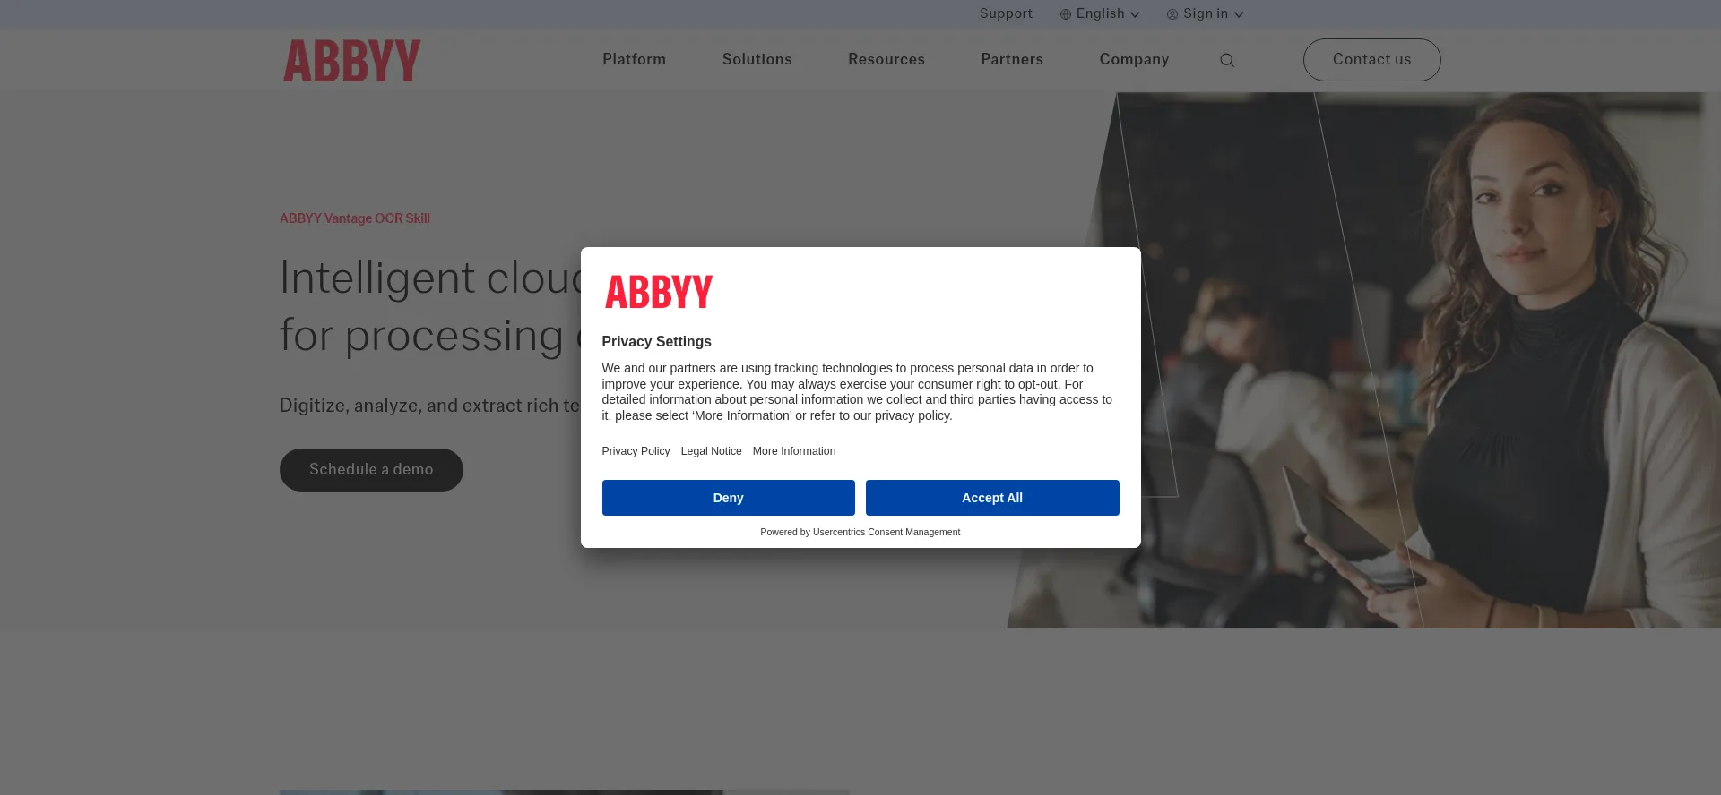1721x795 pixels.
Task: Click Schedule a demo button
Action: coord(371,470)
